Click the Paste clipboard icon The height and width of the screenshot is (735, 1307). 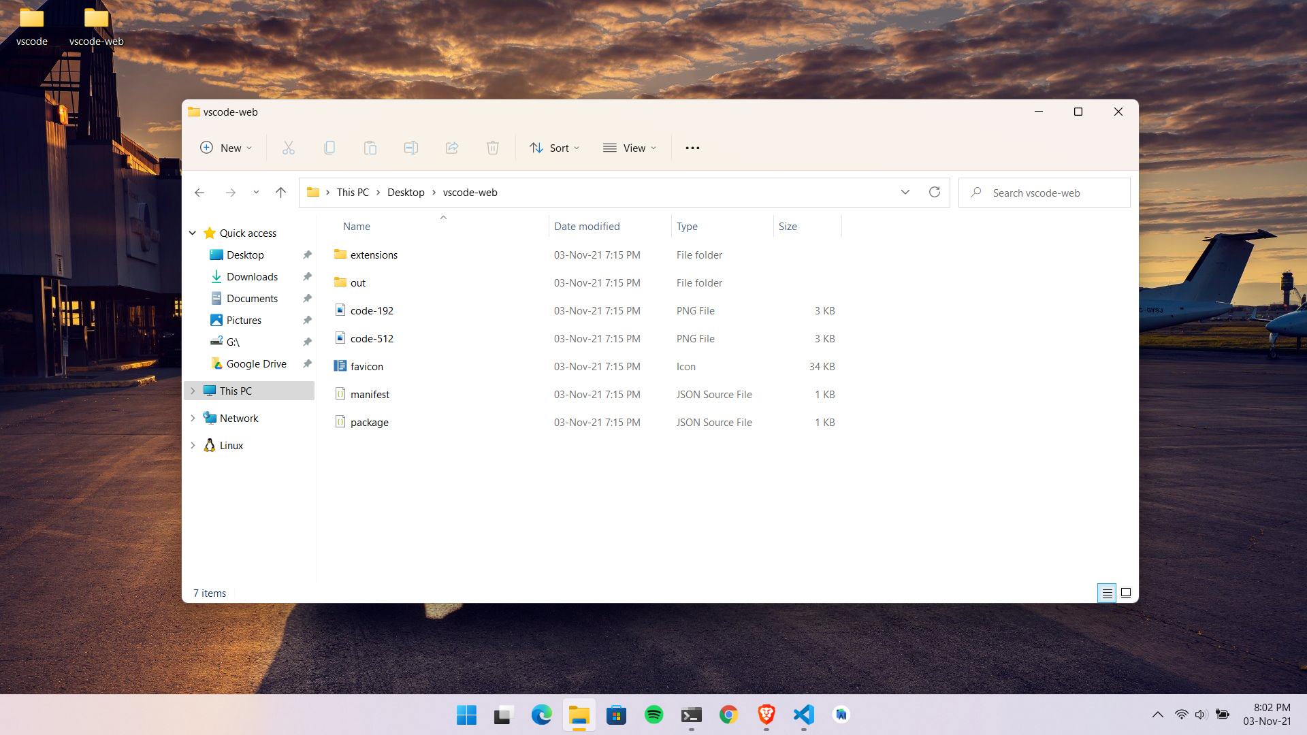tap(370, 148)
